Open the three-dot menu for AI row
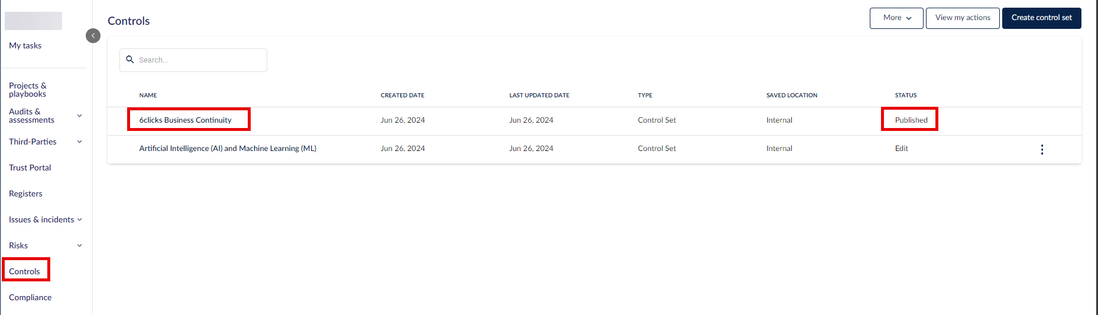Viewport: 1098px width, 315px height. tap(1042, 149)
